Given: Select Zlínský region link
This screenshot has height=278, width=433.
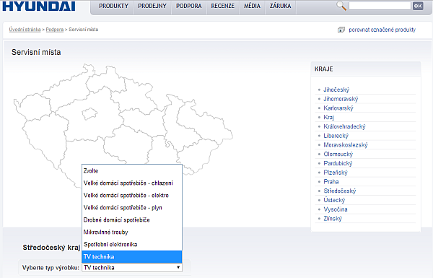Looking at the screenshot, I should point(333,219).
